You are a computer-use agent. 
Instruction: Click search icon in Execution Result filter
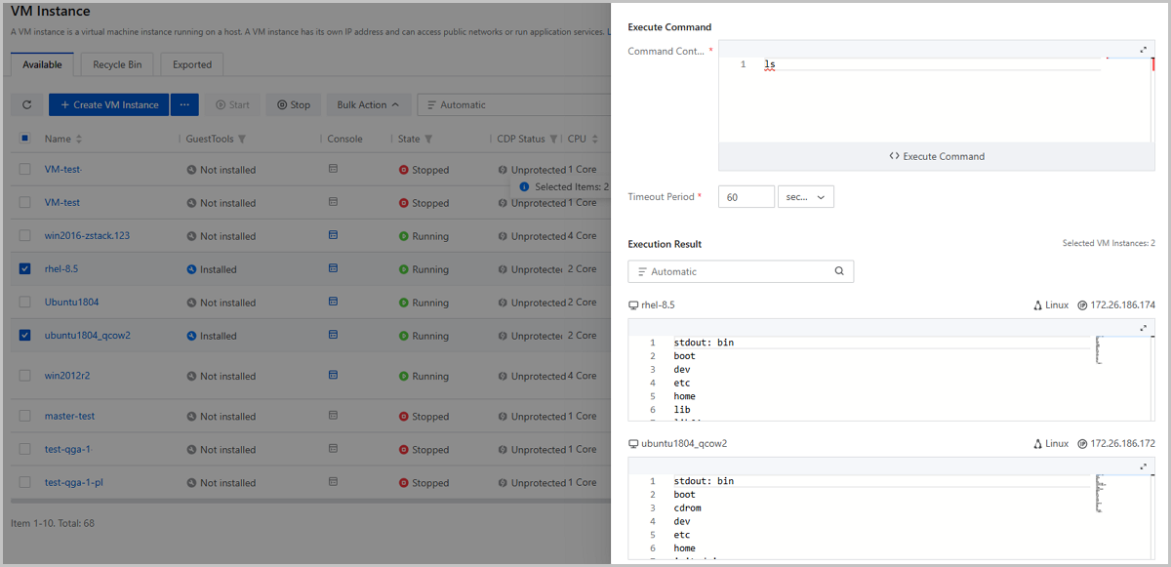pyautogui.click(x=839, y=271)
